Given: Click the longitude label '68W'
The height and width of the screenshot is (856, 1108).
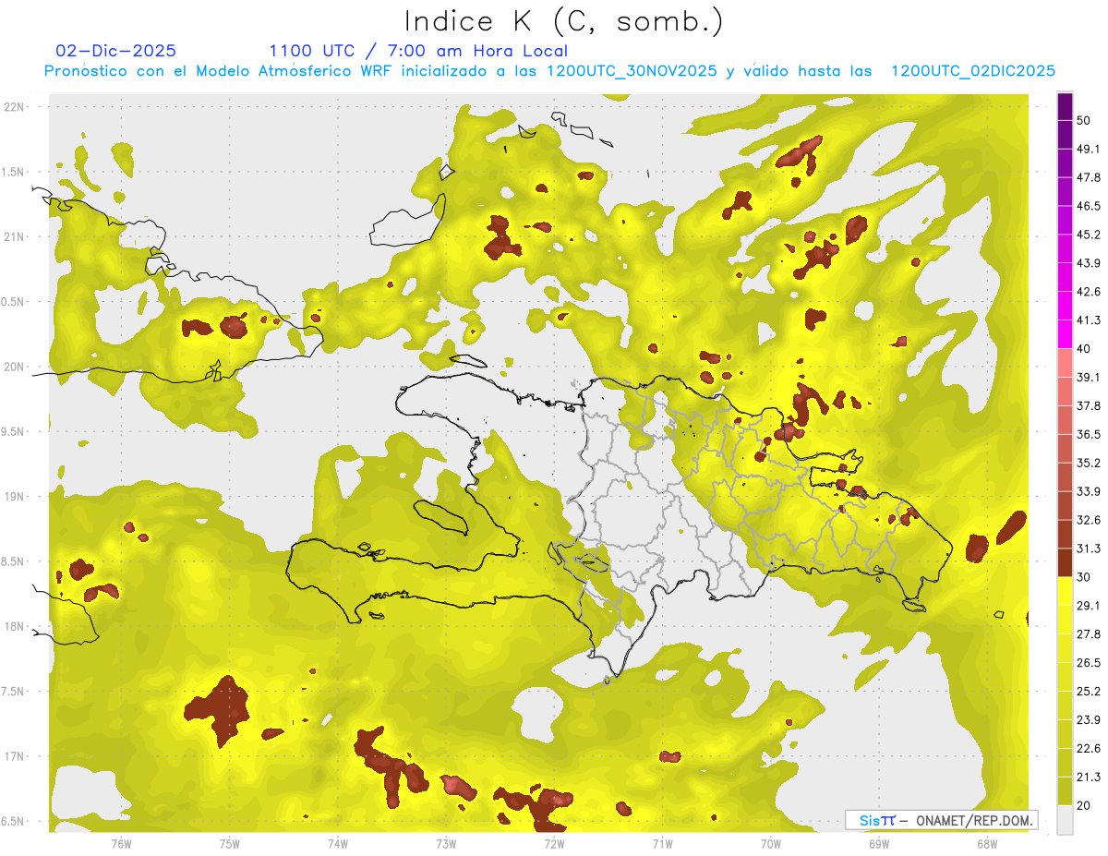Looking at the screenshot, I should pyautogui.click(x=986, y=843).
